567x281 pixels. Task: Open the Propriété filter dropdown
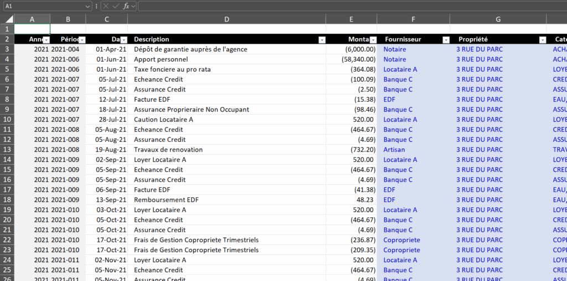click(542, 40)
